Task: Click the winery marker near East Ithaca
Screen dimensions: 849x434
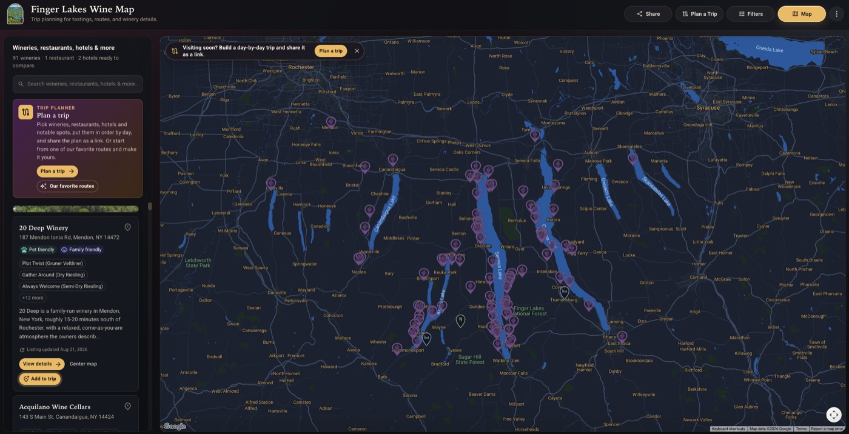Action: [x=622, y=336]
